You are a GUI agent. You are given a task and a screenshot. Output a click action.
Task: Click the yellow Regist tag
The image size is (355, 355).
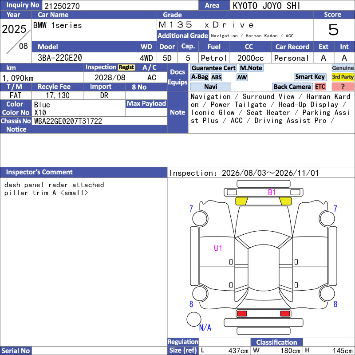[126, 67]
